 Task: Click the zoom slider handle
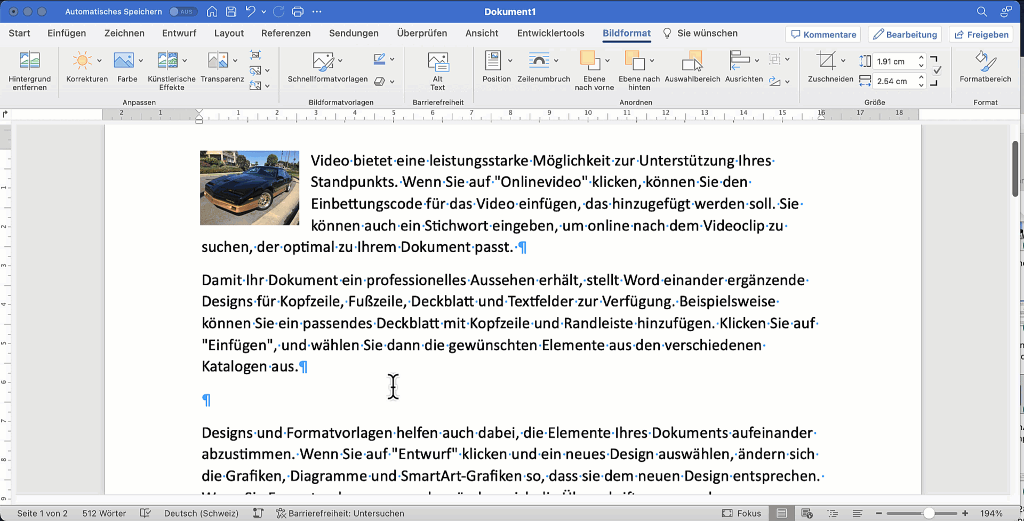[x=929, y=513]
